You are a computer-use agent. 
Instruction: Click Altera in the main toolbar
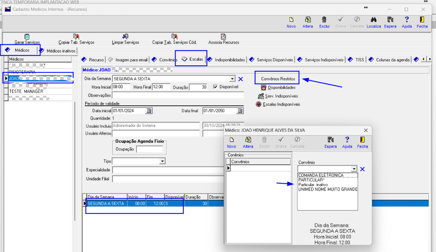click(308, 22)
